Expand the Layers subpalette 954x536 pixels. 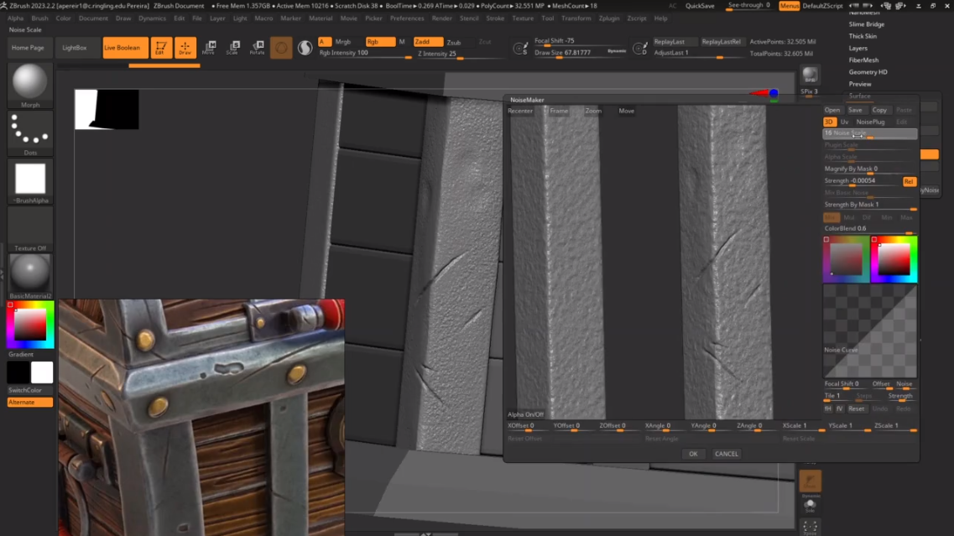[x=858, y=48]
